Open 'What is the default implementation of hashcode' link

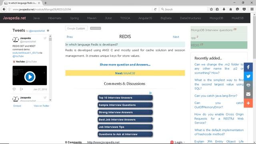219,132
